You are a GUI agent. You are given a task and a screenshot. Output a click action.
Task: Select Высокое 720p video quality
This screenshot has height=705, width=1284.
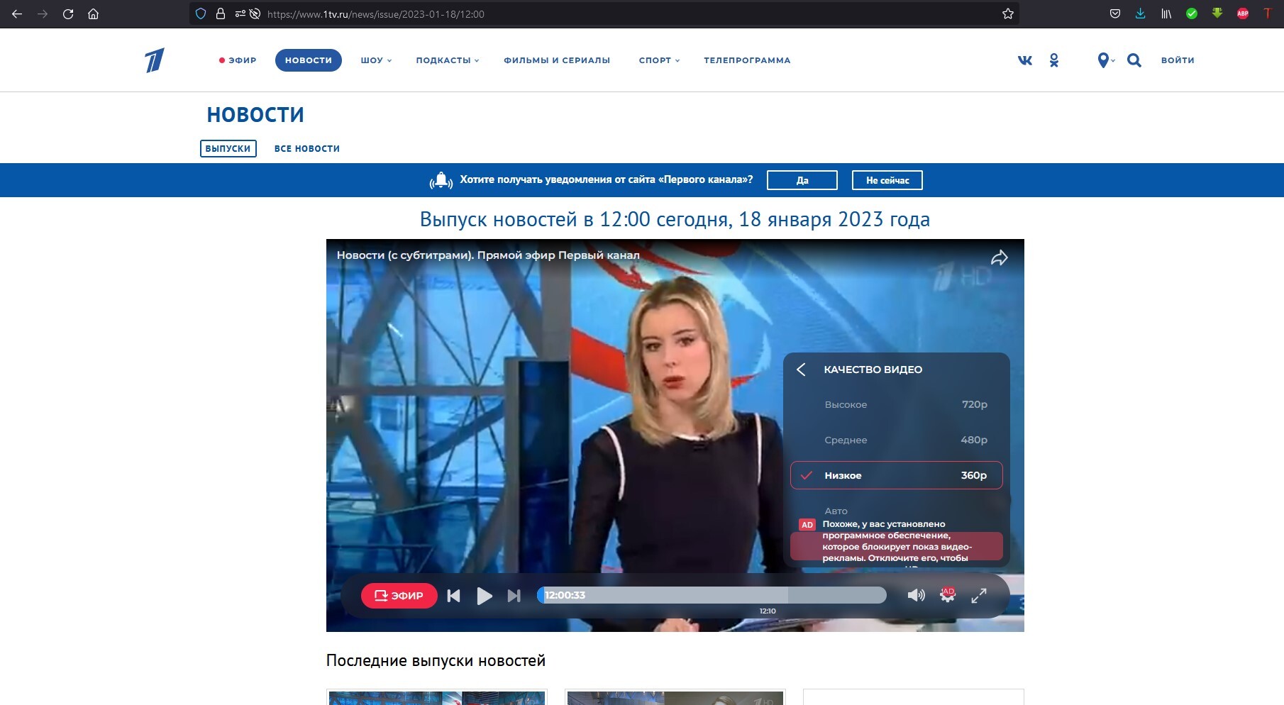(x=896, y=404)
